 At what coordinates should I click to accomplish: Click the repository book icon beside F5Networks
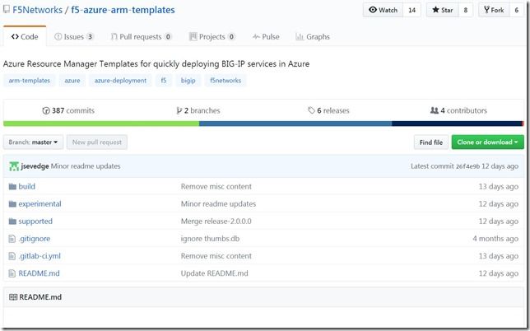click(x=7, y=11)
